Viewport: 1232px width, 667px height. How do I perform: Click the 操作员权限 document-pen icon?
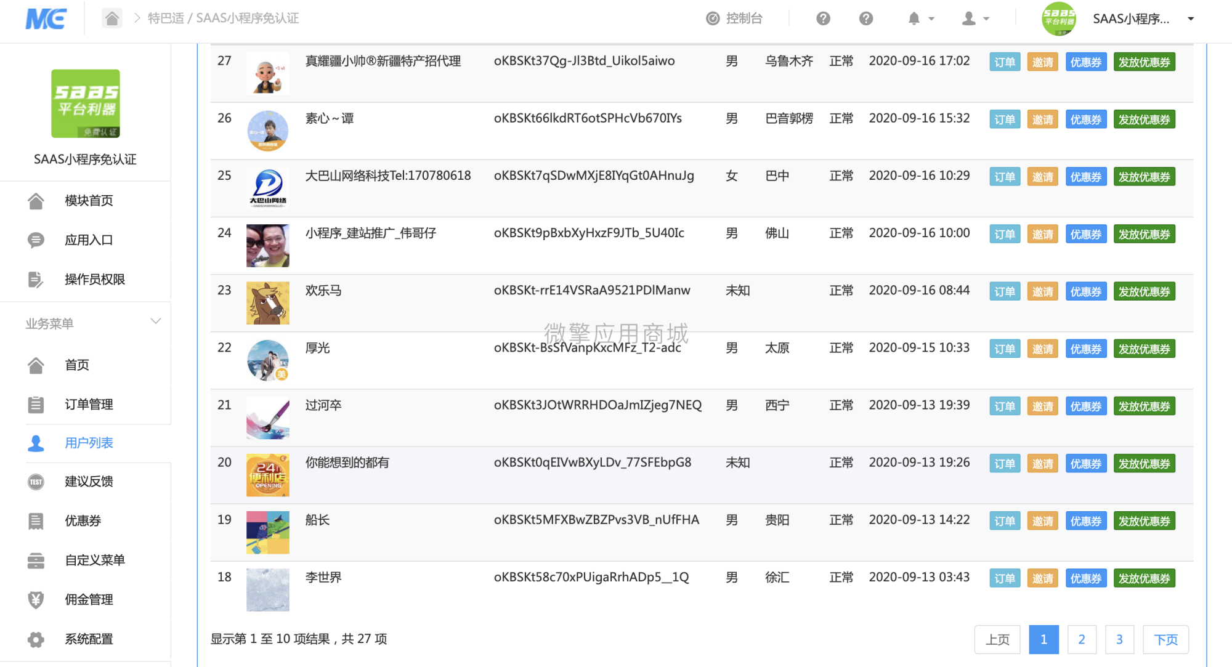click(x=36, y=280)
